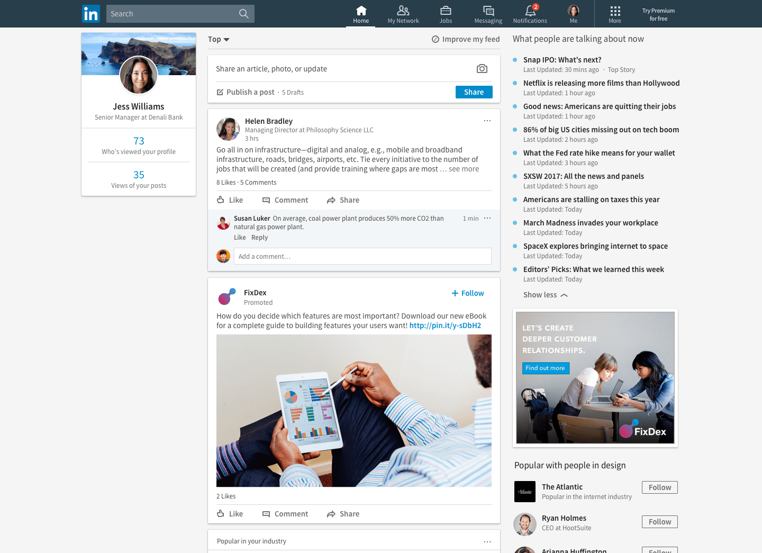This screenshot has width=762, height=553.
Task: Collapse trending news with Show less
Action: pos(545,295)
